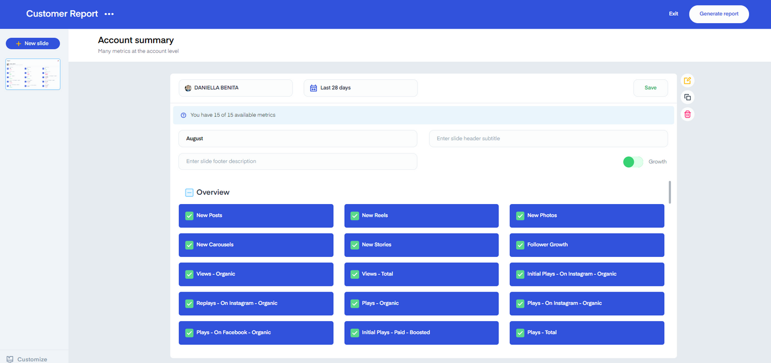771x363 pixels.
Task: Click the Save button
Action: [650, 88]
